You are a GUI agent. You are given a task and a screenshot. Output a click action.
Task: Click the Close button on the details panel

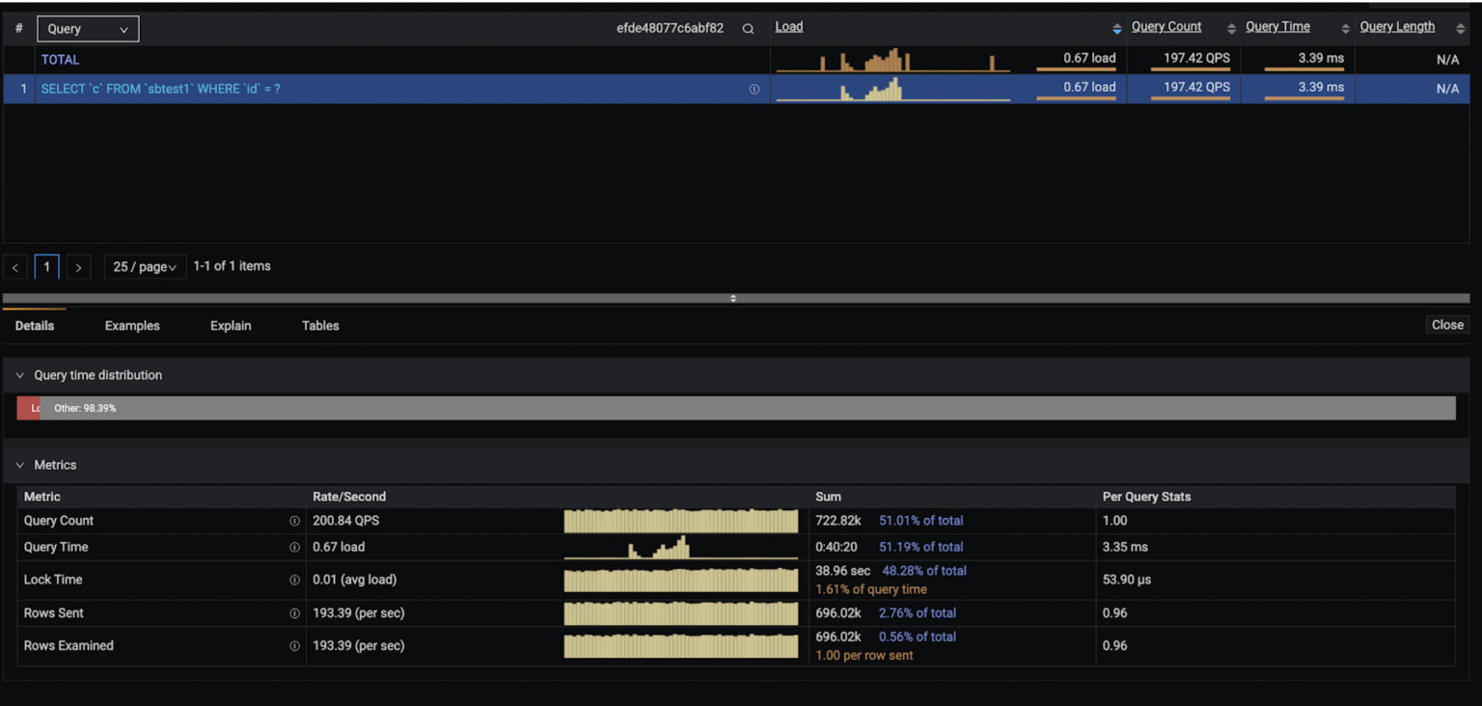tap(1446, 325)
